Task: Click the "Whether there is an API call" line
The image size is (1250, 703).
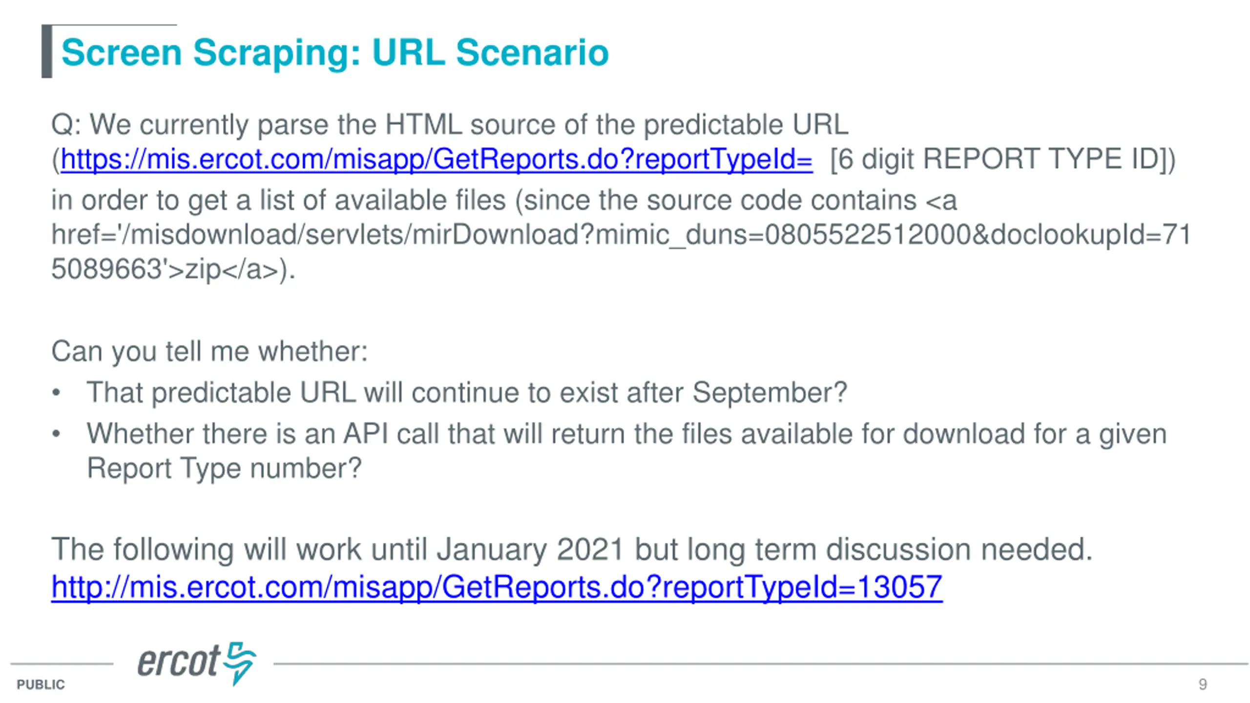Action: 626,434
